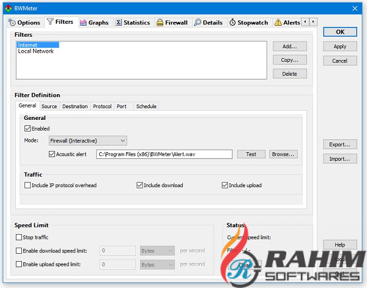Click the Apply button
This screenshot has height=288, width=367.
(340, 46)
